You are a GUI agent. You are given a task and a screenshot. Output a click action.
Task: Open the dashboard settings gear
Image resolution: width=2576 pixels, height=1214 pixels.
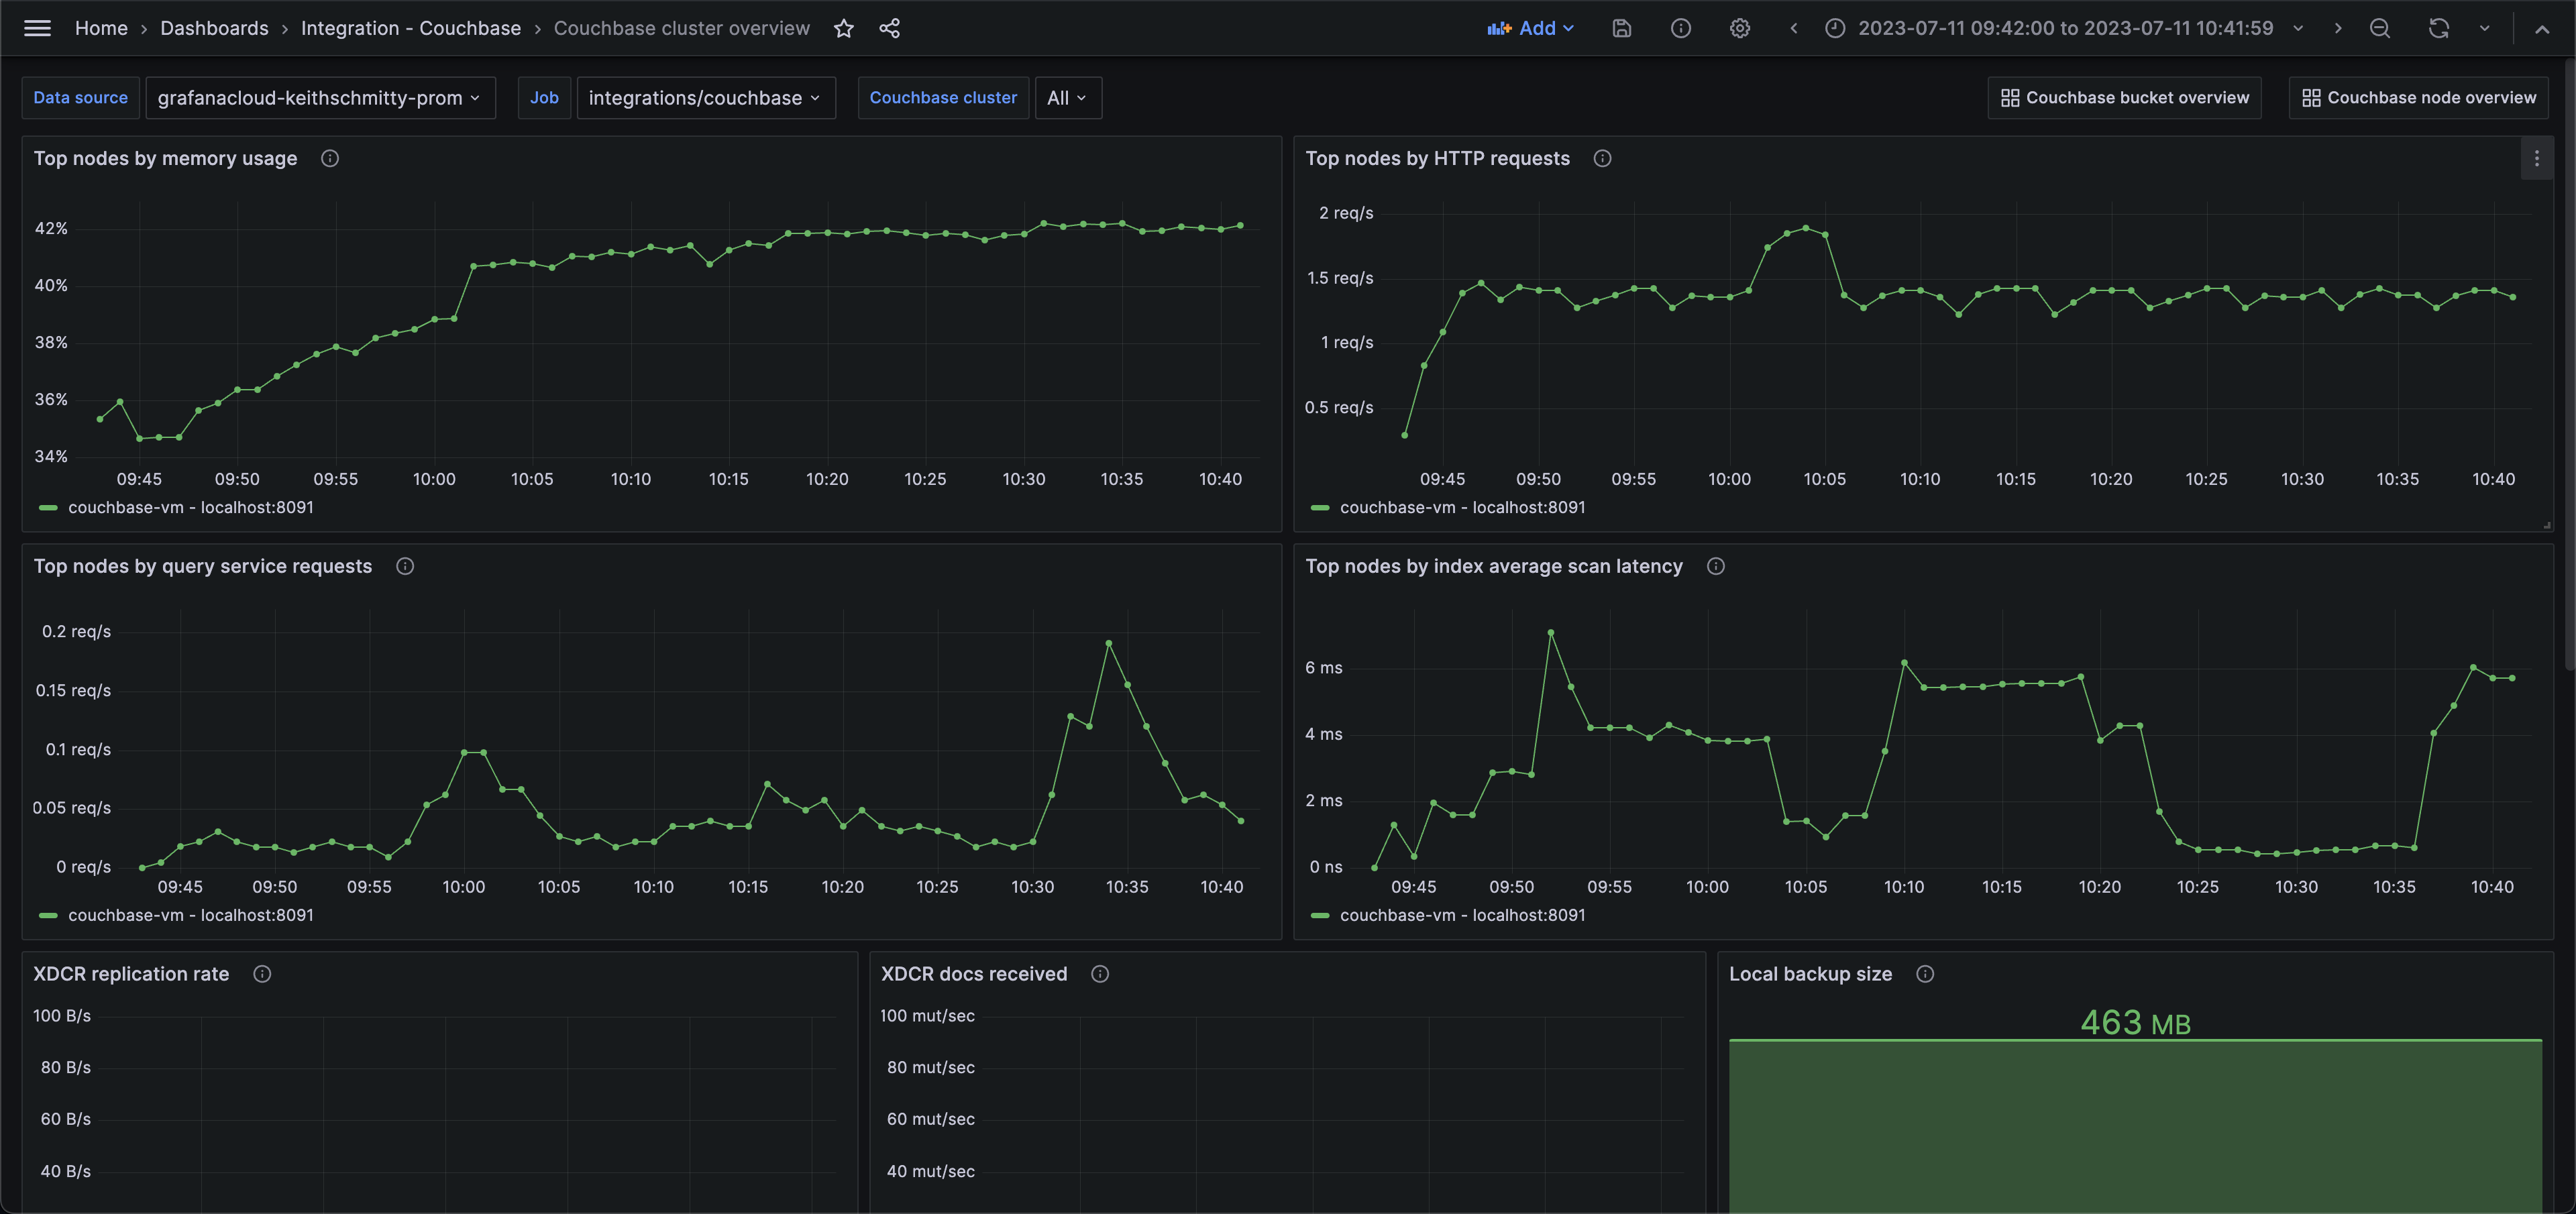click(x=1740, y=28)
